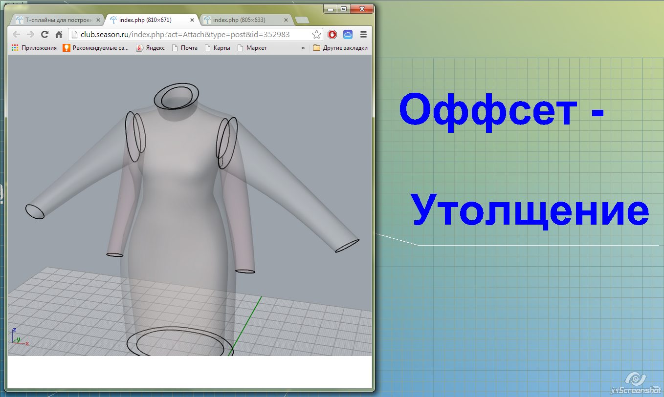Viewport: 664px width, 397px height.
Task: Close the index.php (810×671) tab
Action: (x=192, y=20)
